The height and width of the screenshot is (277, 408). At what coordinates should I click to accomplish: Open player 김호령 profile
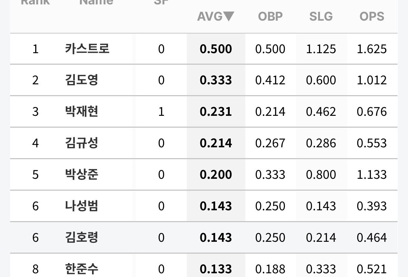(x=82, y=238)
